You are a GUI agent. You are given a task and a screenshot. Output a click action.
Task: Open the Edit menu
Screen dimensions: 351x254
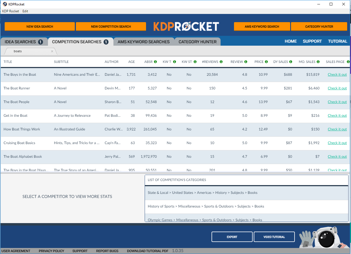point(25,11)
